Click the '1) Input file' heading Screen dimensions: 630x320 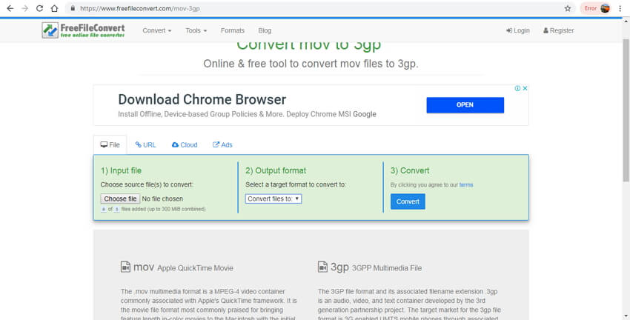[x=121, y=170]
